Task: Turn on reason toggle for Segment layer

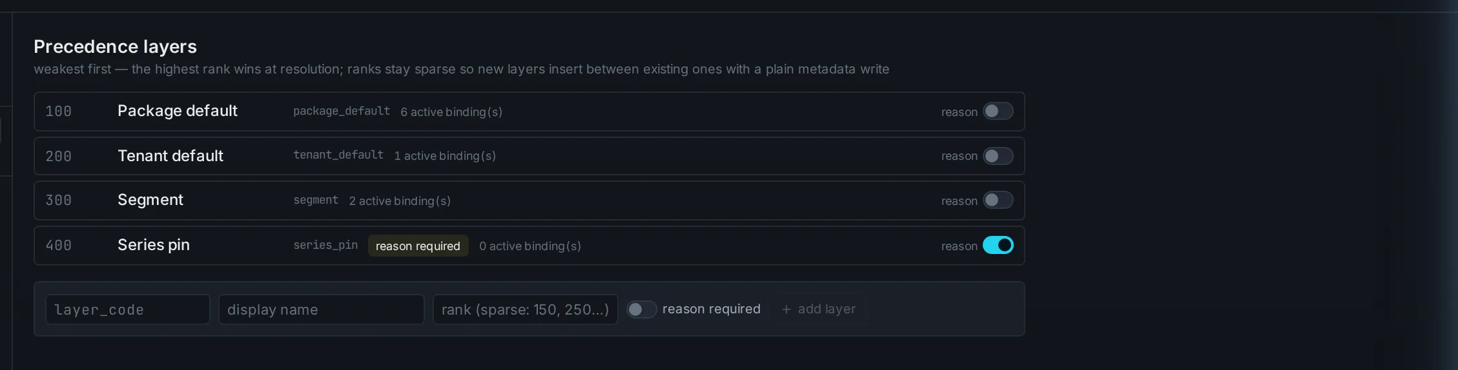Action: pyautogui.click(x=998, y=200)
